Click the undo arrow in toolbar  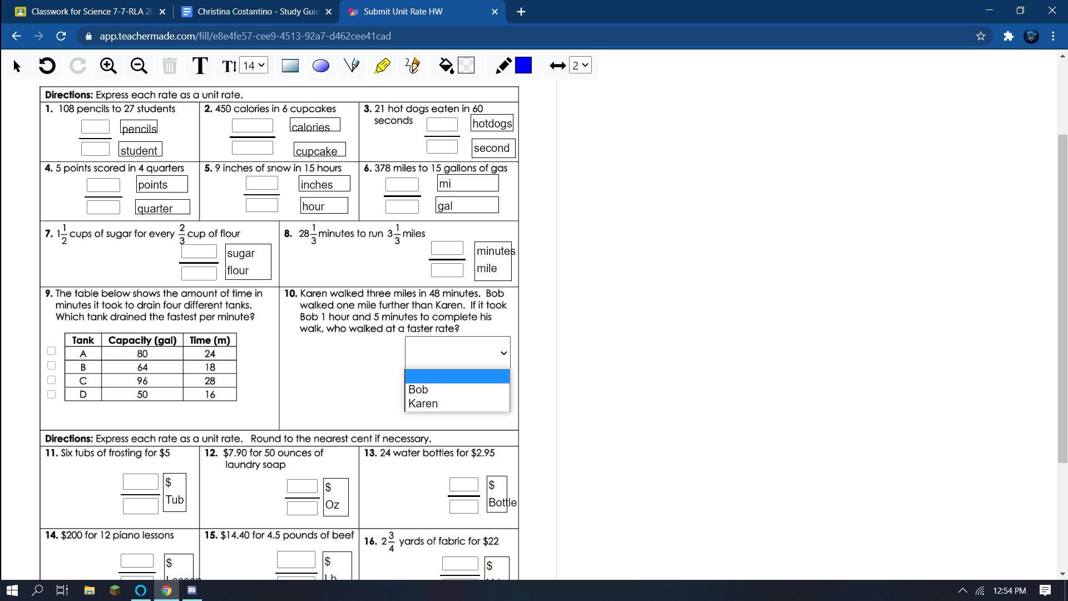click(47, 66)
